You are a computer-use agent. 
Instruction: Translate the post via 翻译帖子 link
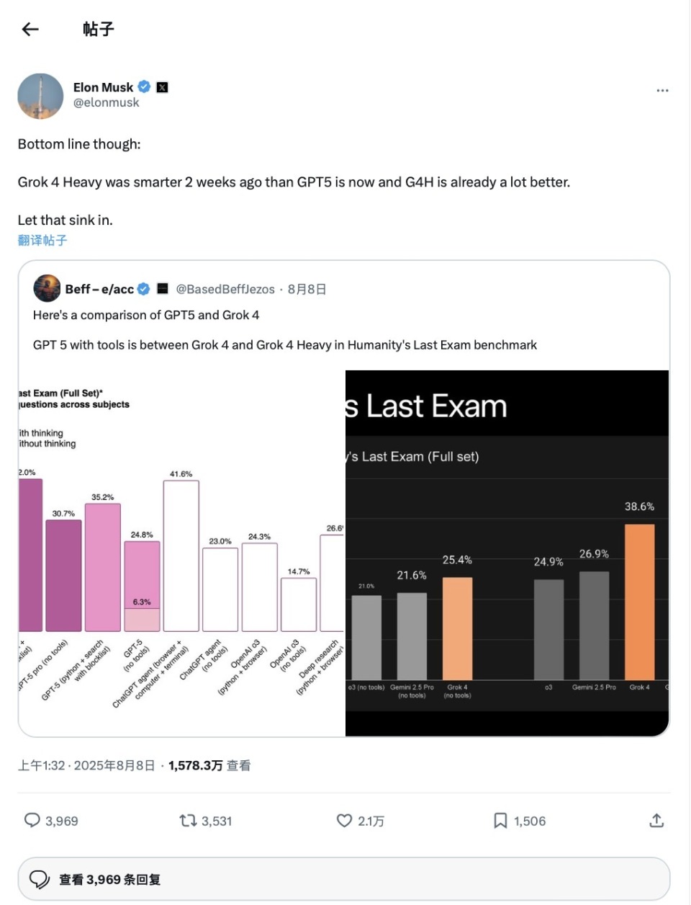(x=42, y=241)
